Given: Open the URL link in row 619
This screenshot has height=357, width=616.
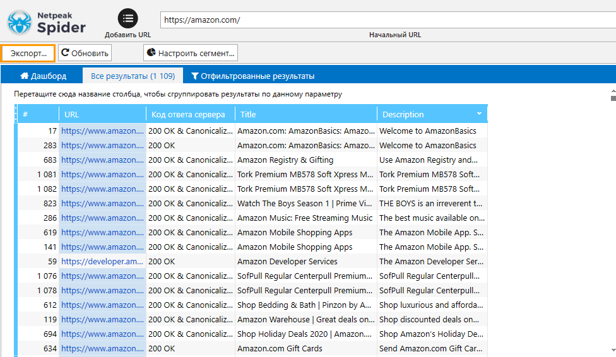Looking at the screenshot, I should point(102,233).
